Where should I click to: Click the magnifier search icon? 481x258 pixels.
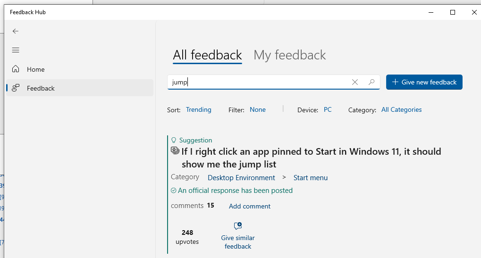point(371,82)
